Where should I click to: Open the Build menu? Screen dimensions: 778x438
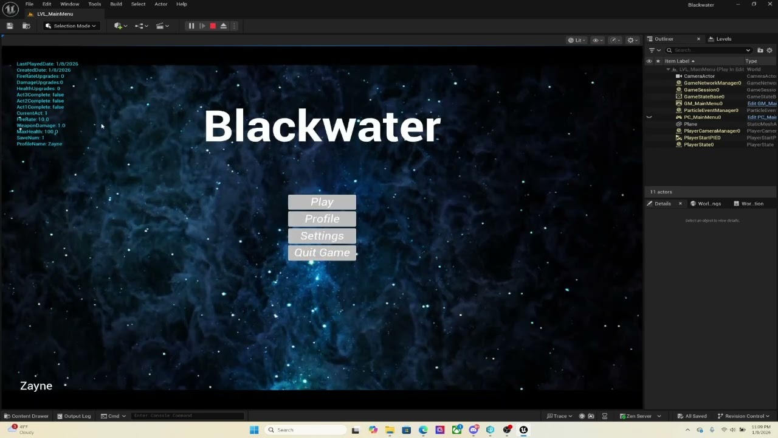pyautogui.click(x=115, y=4)
